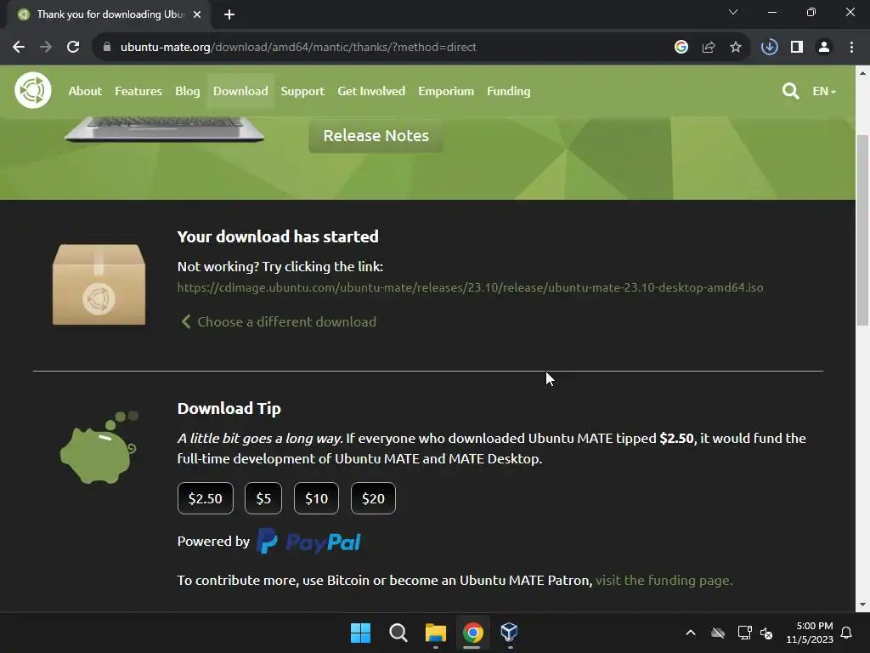Click the address bar URL
The image size is (870, 653).
298,48
